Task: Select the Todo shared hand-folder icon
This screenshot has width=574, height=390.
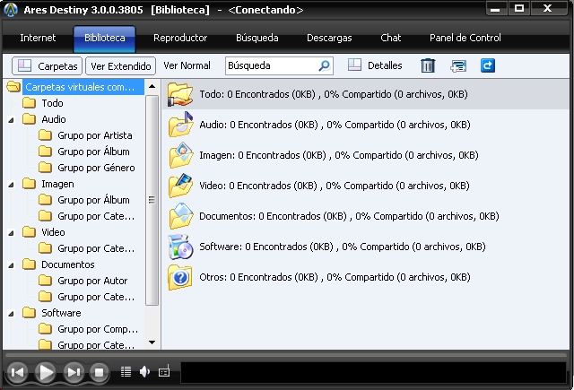Action: pos(180,94)
